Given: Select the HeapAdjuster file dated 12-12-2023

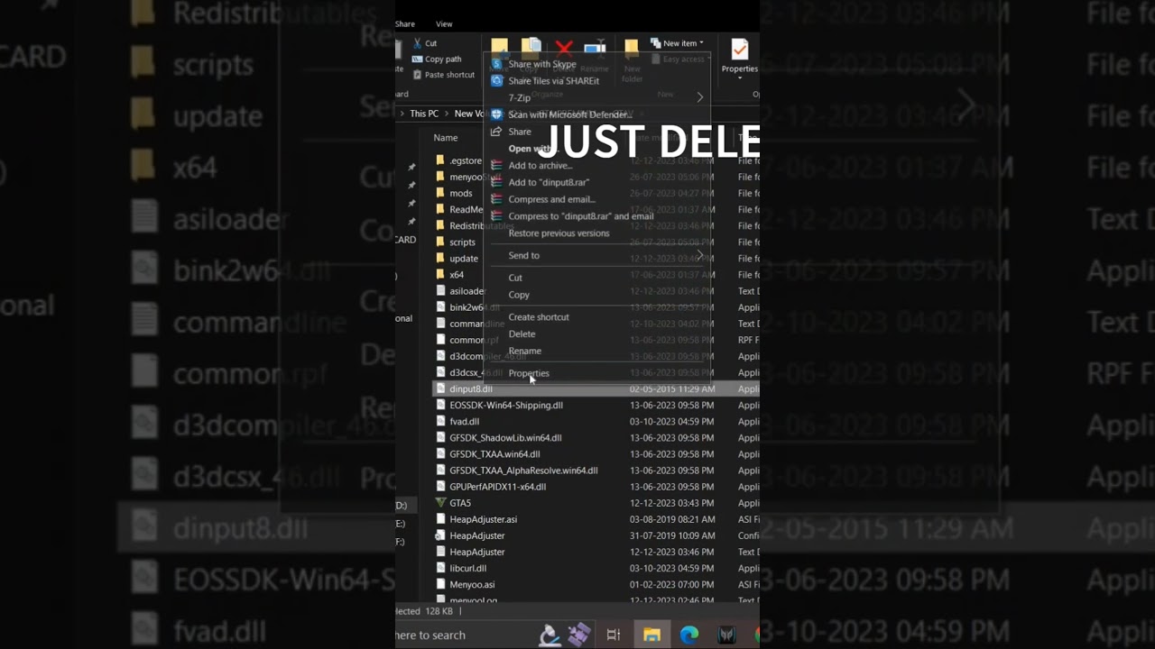Looking at the screenshot, I should pos(477,552).
